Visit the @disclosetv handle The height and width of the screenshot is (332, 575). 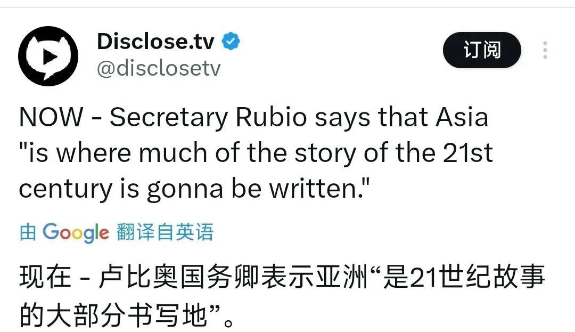tap(159, 68)
